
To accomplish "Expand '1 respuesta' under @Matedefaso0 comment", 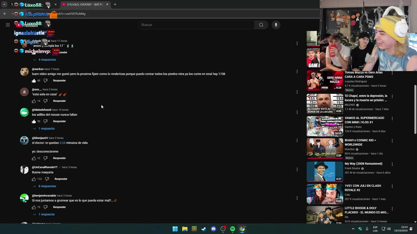I will pos(44,129).
